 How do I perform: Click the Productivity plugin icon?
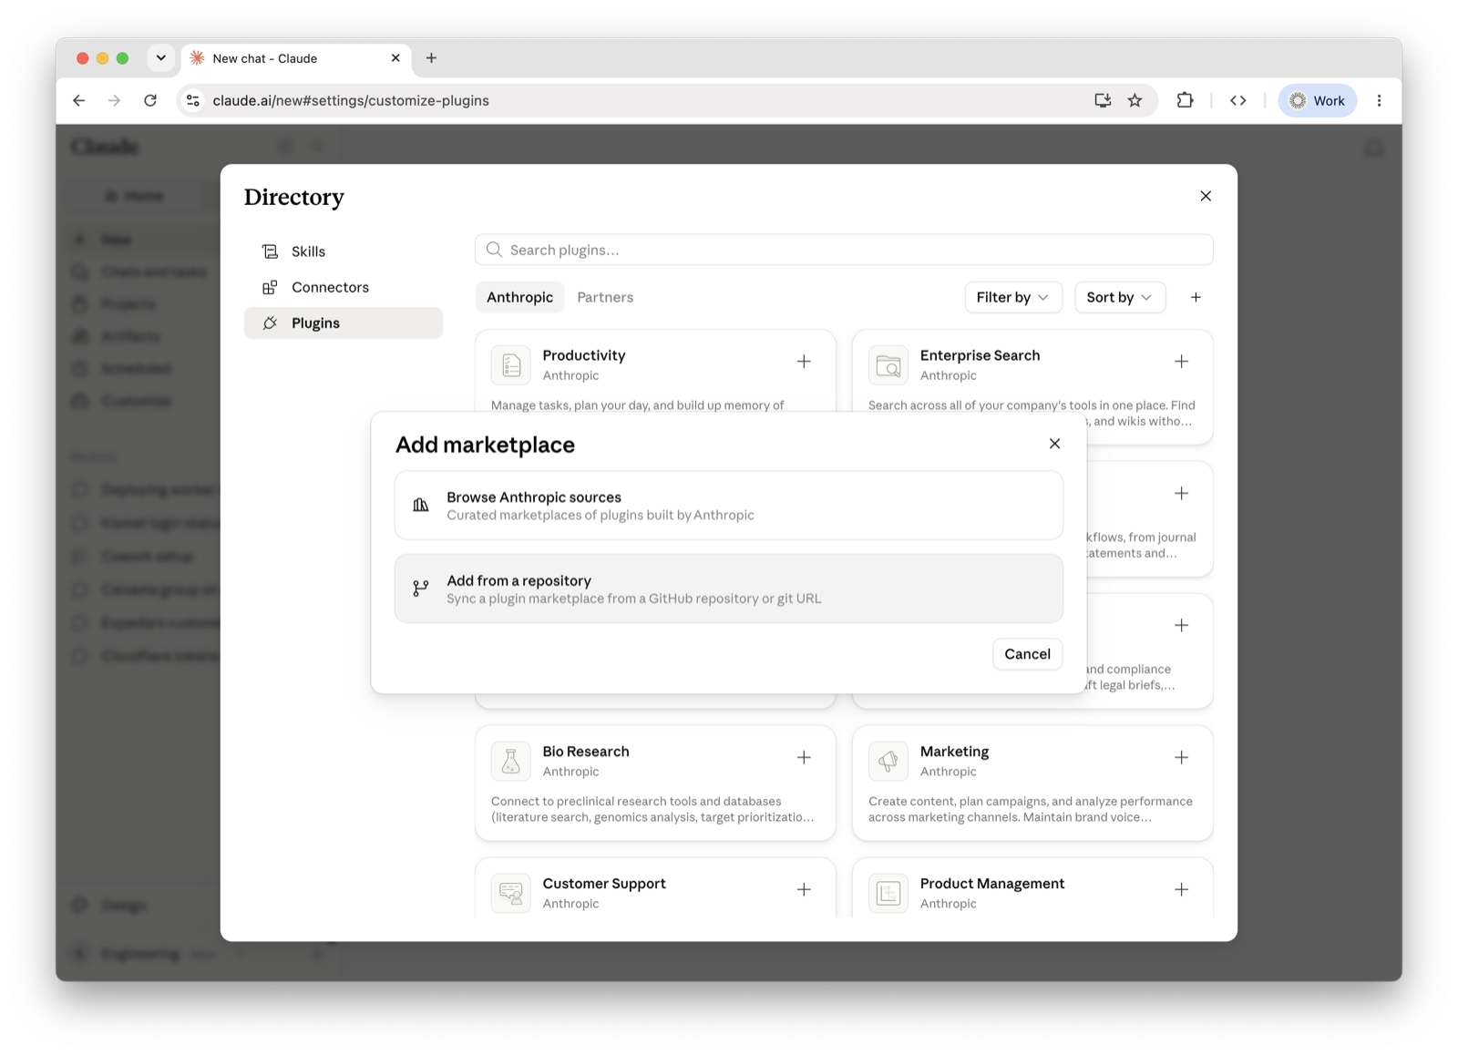click(x=511, y=364)
